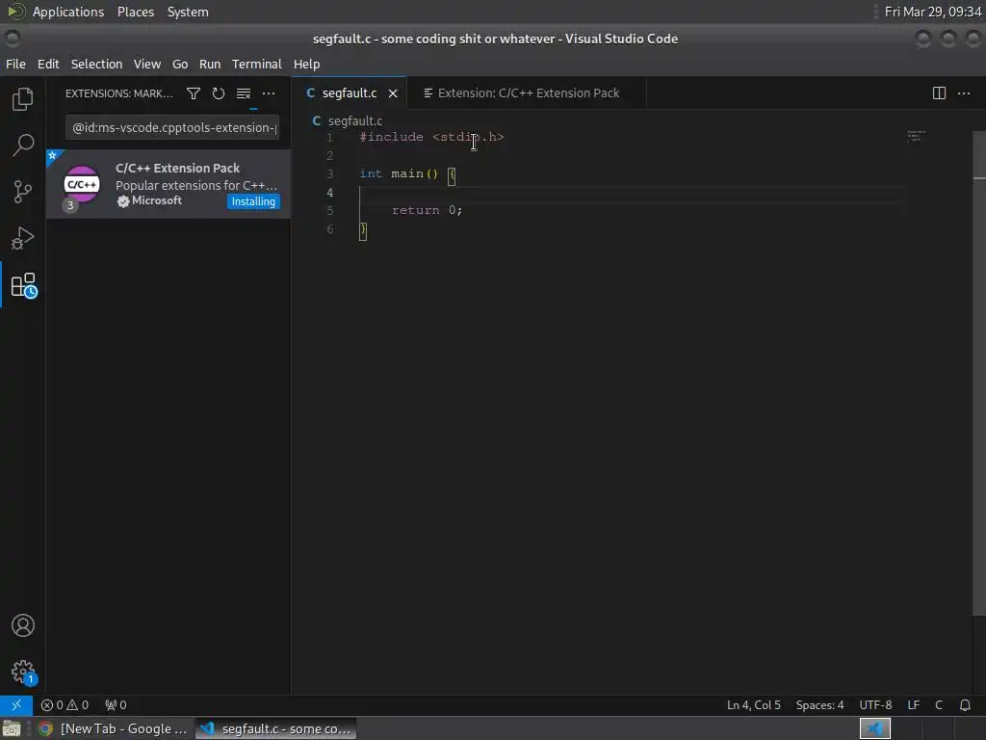Image resolution: width=986 pixels, height=740 pixels.
Task: Split the editor to the right
Action: coord(939,93)
